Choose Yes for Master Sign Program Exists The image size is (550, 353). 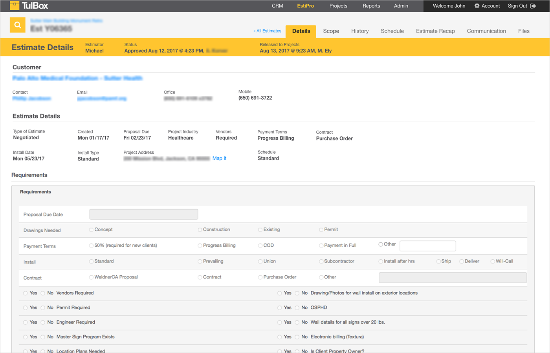[x=26, y=337]
